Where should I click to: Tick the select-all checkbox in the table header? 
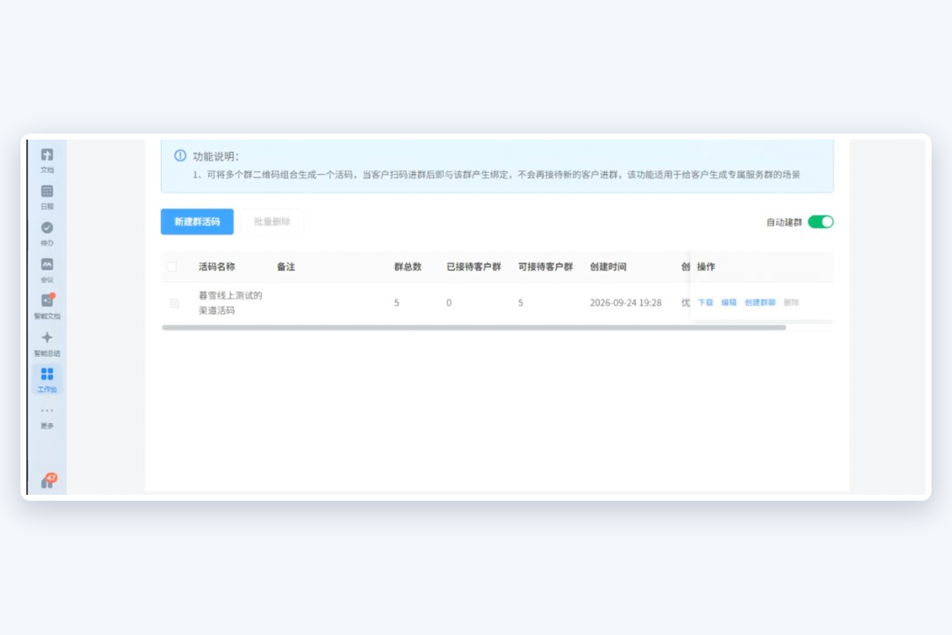pyautogui.click(x=172, y=267)
